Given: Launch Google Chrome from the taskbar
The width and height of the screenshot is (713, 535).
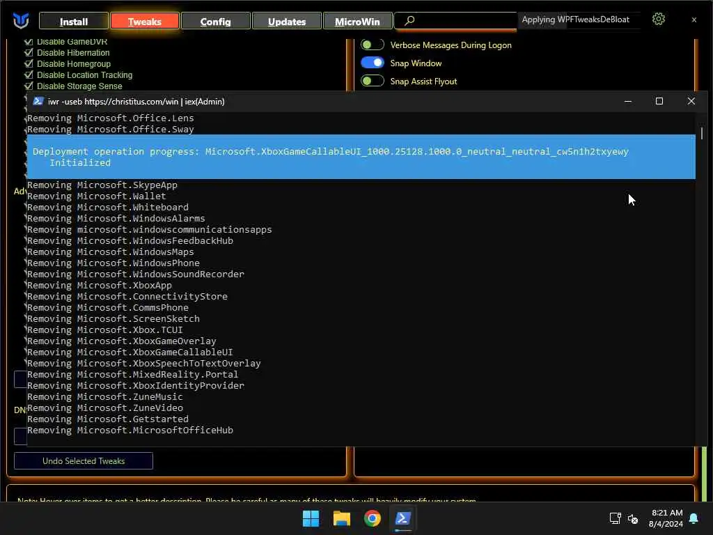Looking at the screenshot, I should pyautogui.click(x=372, y=518).
